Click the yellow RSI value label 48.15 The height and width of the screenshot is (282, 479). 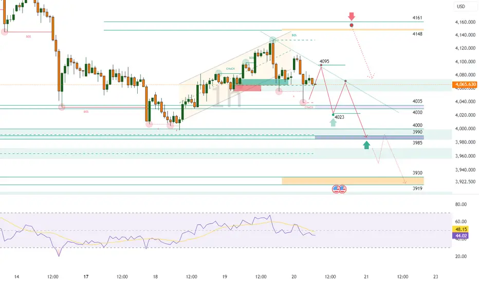coord(460,229)
